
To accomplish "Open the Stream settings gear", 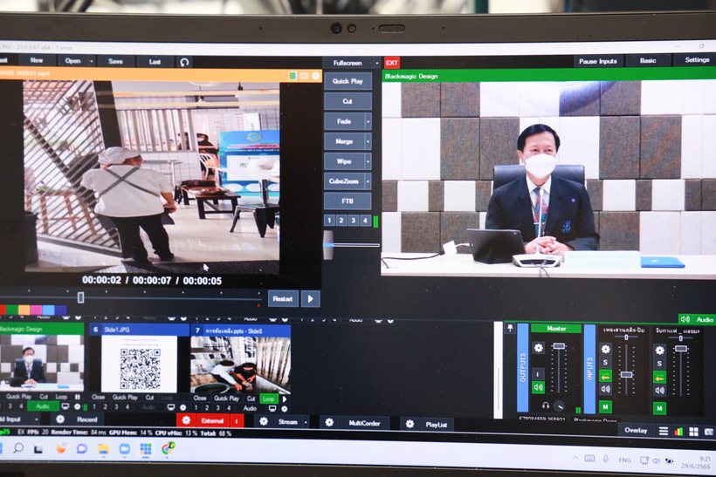I will click(x=264, y=421).
